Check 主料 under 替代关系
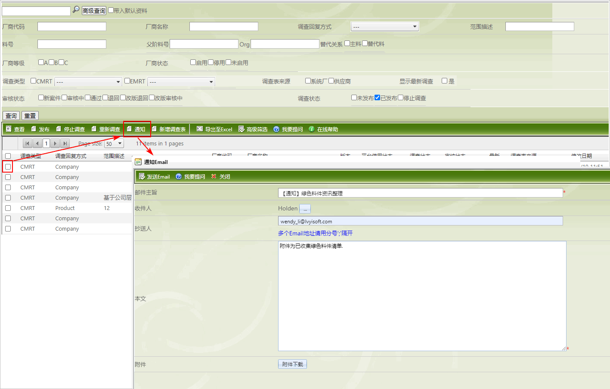 click(x=347, y=43)
